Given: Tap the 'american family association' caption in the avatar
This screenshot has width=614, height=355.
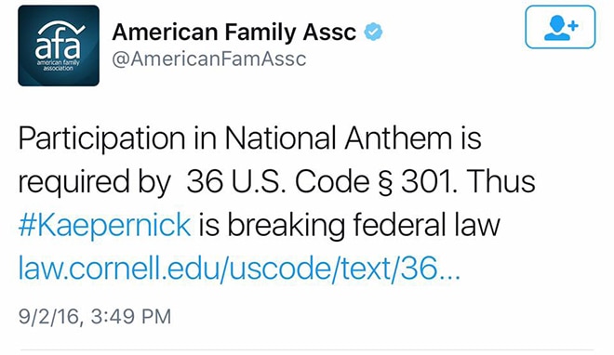Looking at the screenshot, I should 58,65.
